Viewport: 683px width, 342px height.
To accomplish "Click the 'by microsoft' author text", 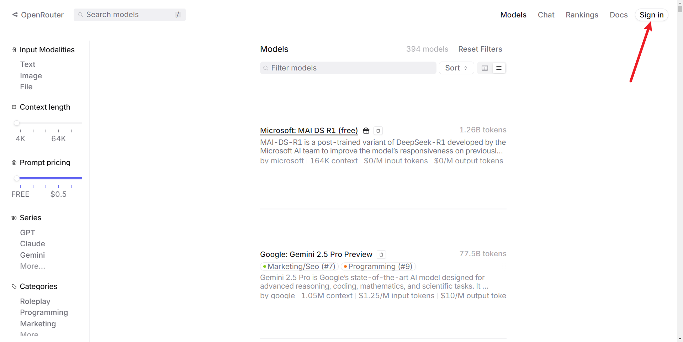I will (282, 161).
